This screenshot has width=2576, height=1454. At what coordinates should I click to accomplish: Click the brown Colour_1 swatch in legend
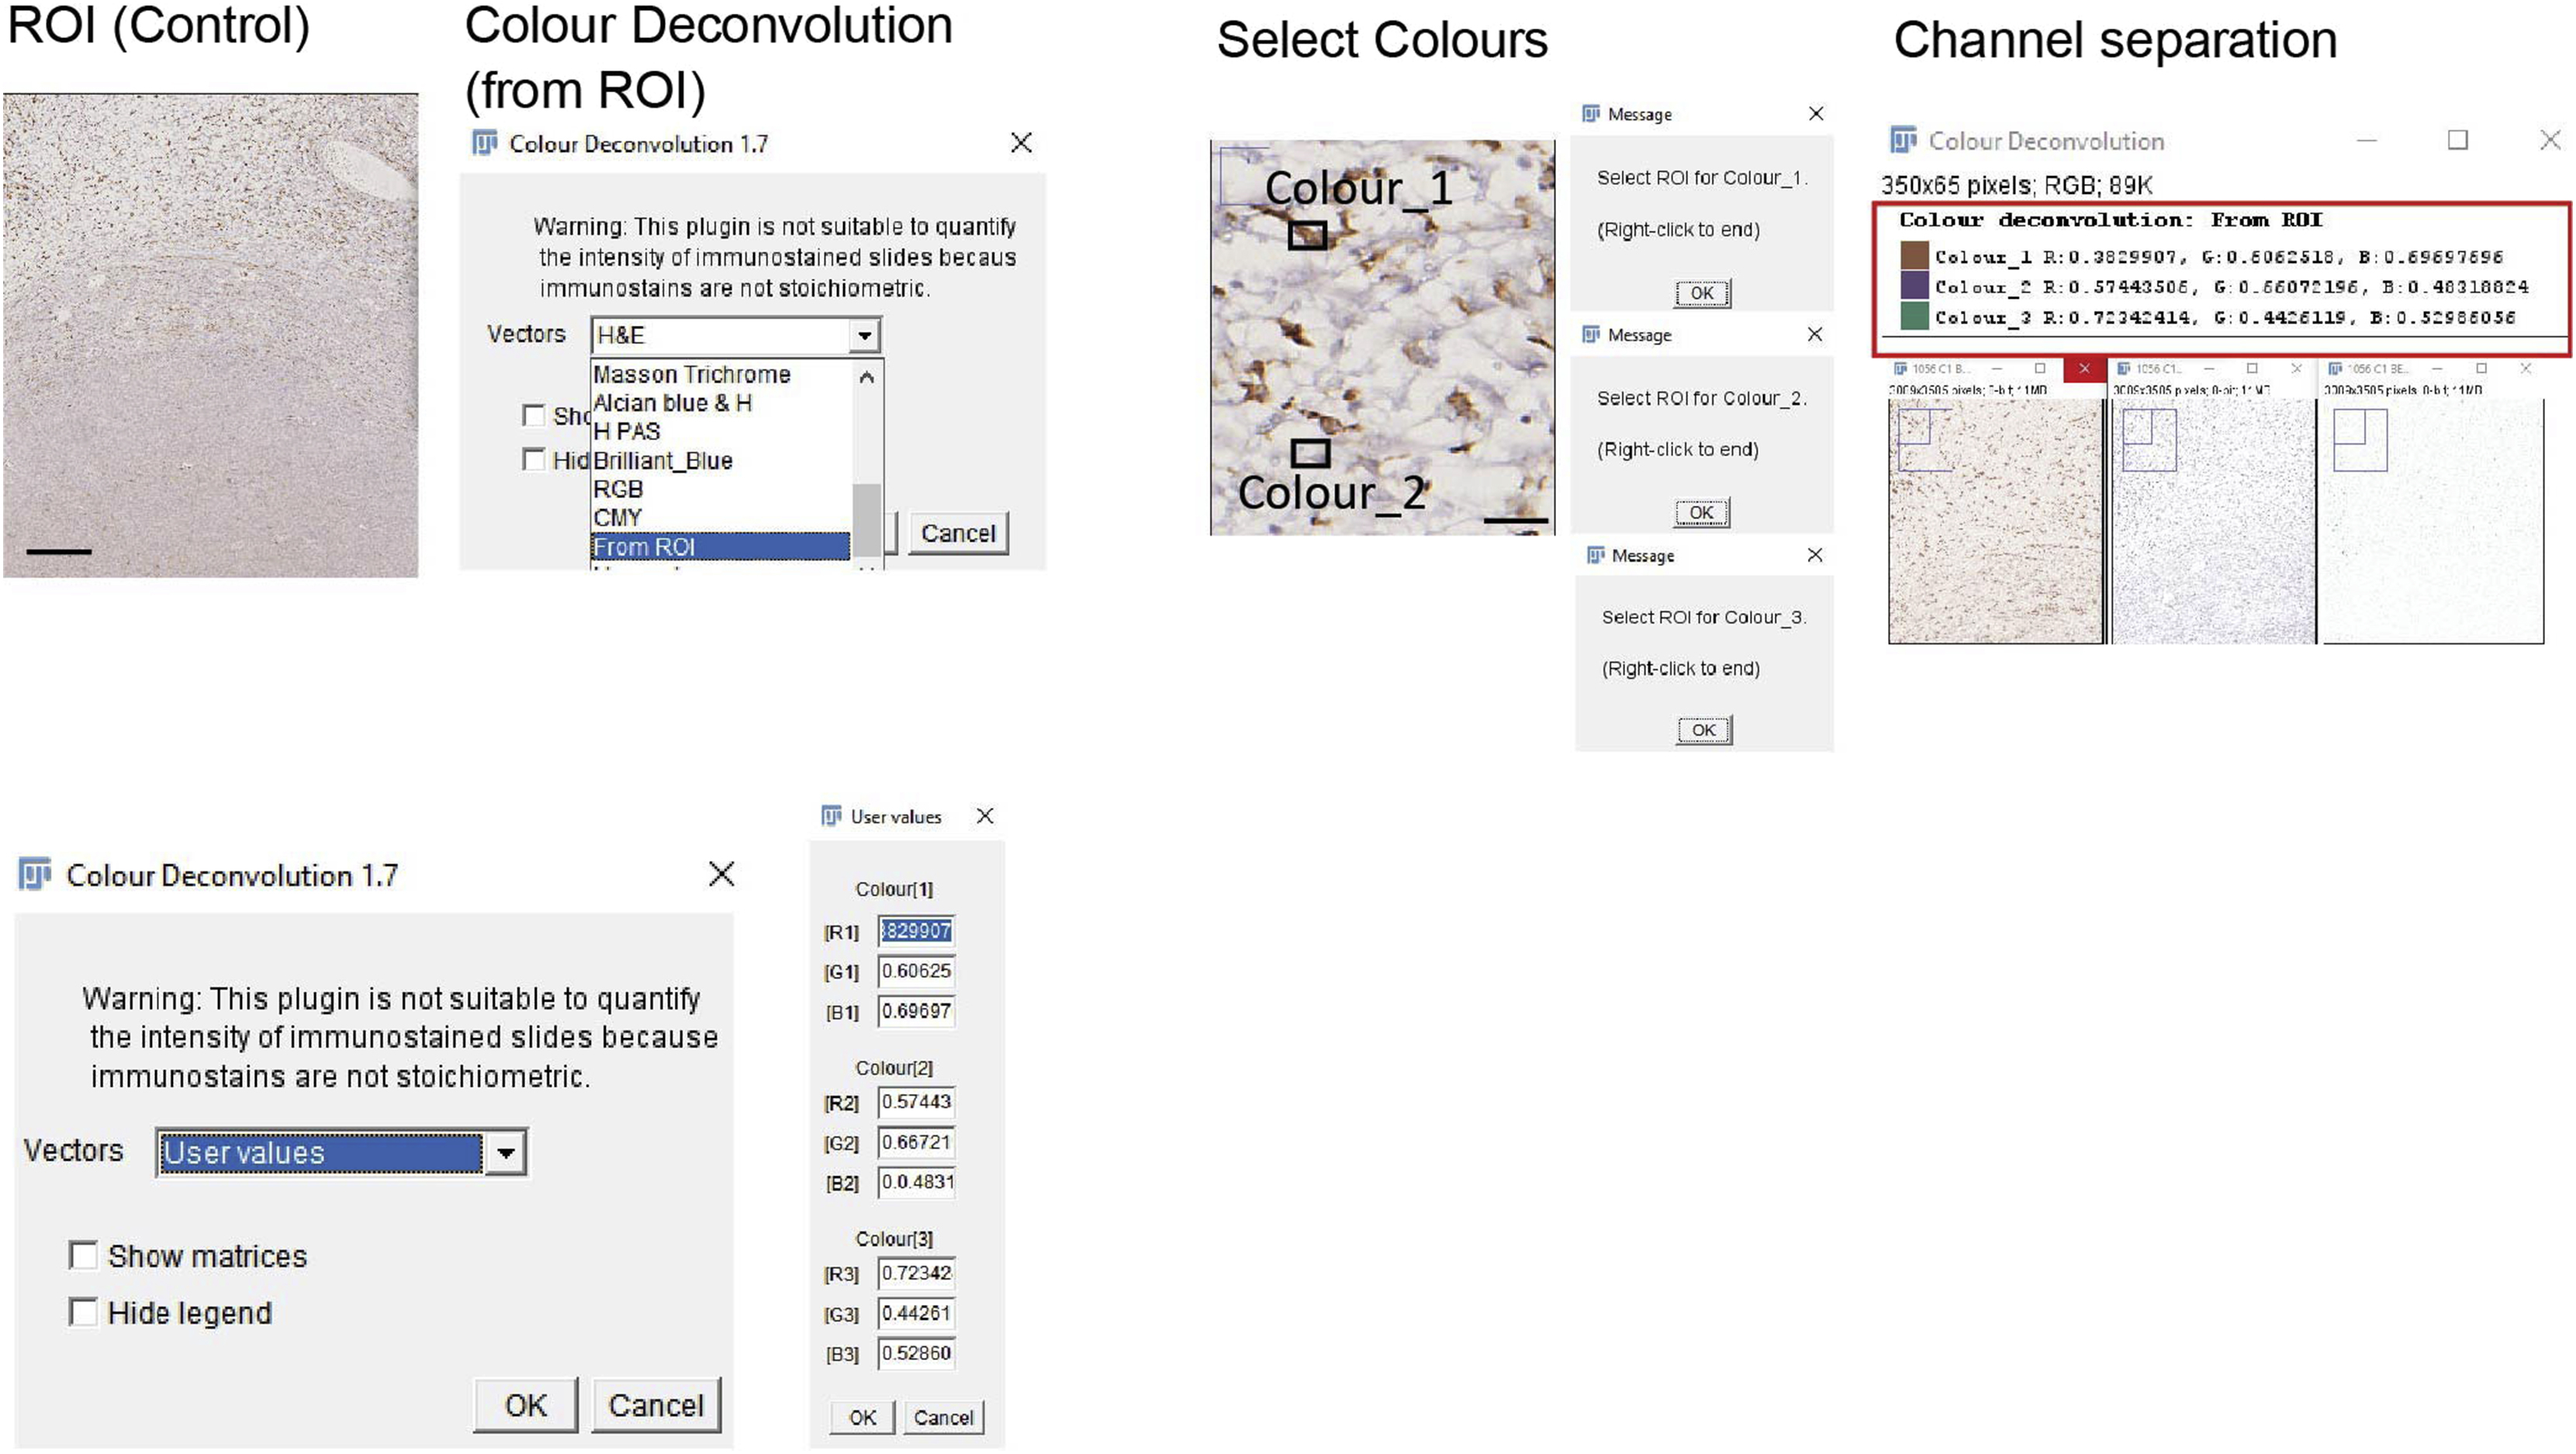point(1914,256)
